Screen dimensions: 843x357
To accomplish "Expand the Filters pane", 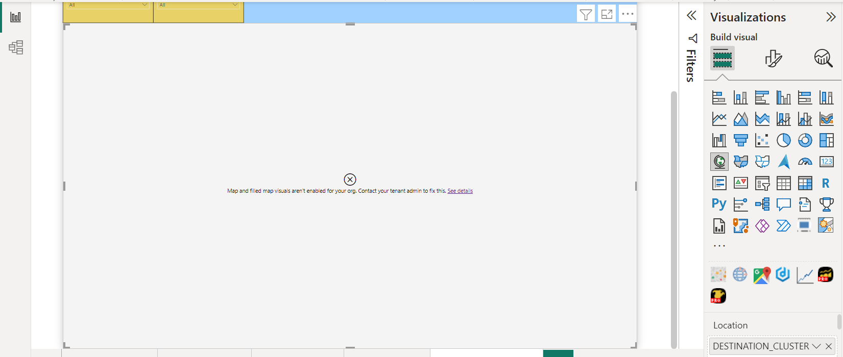I will tap(691, 15).
